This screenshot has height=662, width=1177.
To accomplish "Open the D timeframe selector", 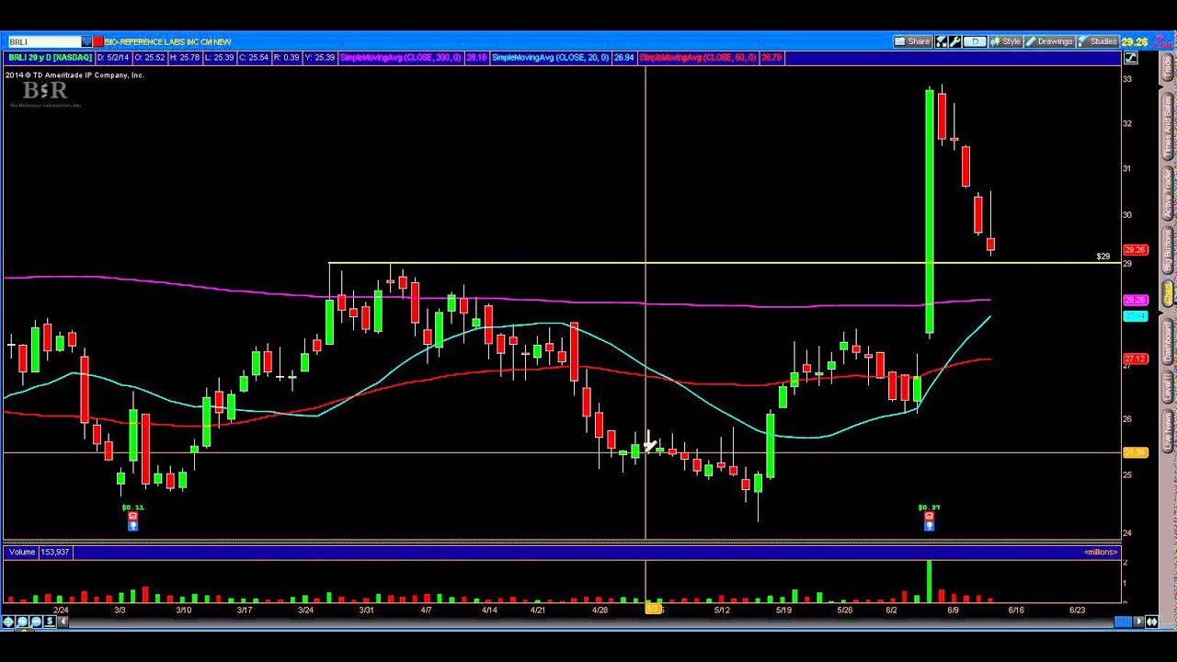I will point(975,41).
